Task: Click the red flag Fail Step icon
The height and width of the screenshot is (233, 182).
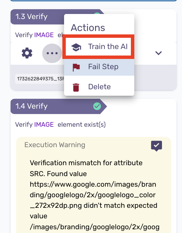Action: tap(76, 67)
